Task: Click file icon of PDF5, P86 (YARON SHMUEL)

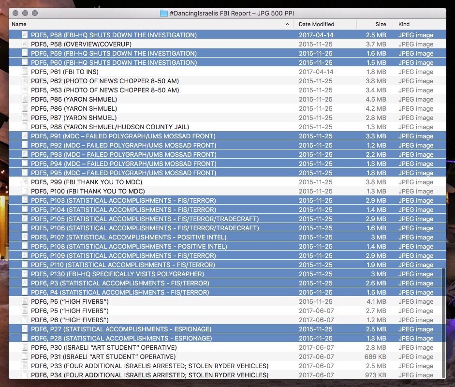Action: point(25,108)
